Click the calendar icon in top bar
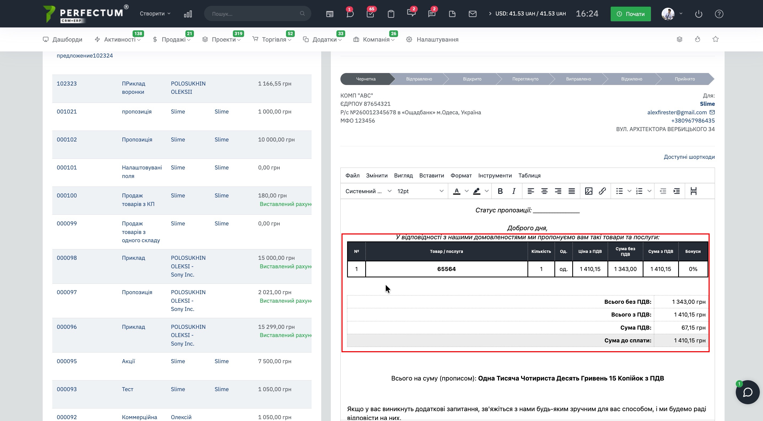Viewport: 763px width, 421px height. click(330, 14)
